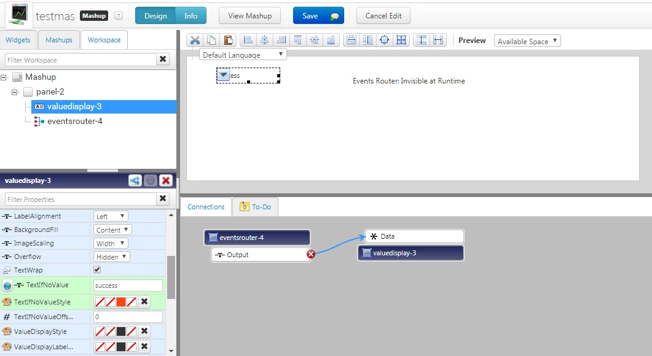
Task: Click the TextIfNoValueOffset input field
Action: click(x=128, y=317)
